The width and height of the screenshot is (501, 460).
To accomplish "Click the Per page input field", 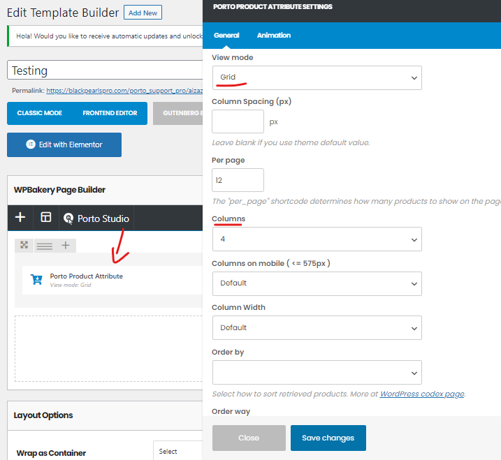I will 238,180.
